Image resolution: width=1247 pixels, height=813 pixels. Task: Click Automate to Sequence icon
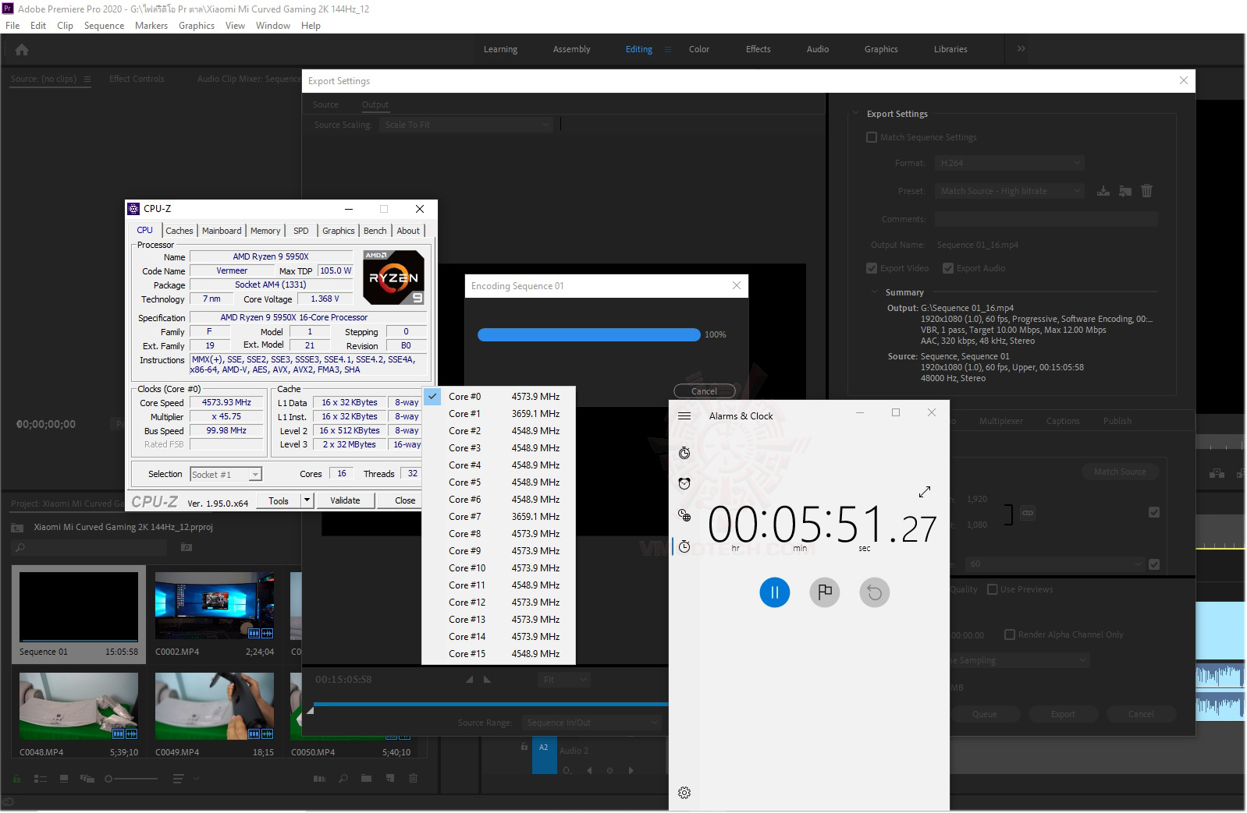pyautogui.click(x=320, y=779)
